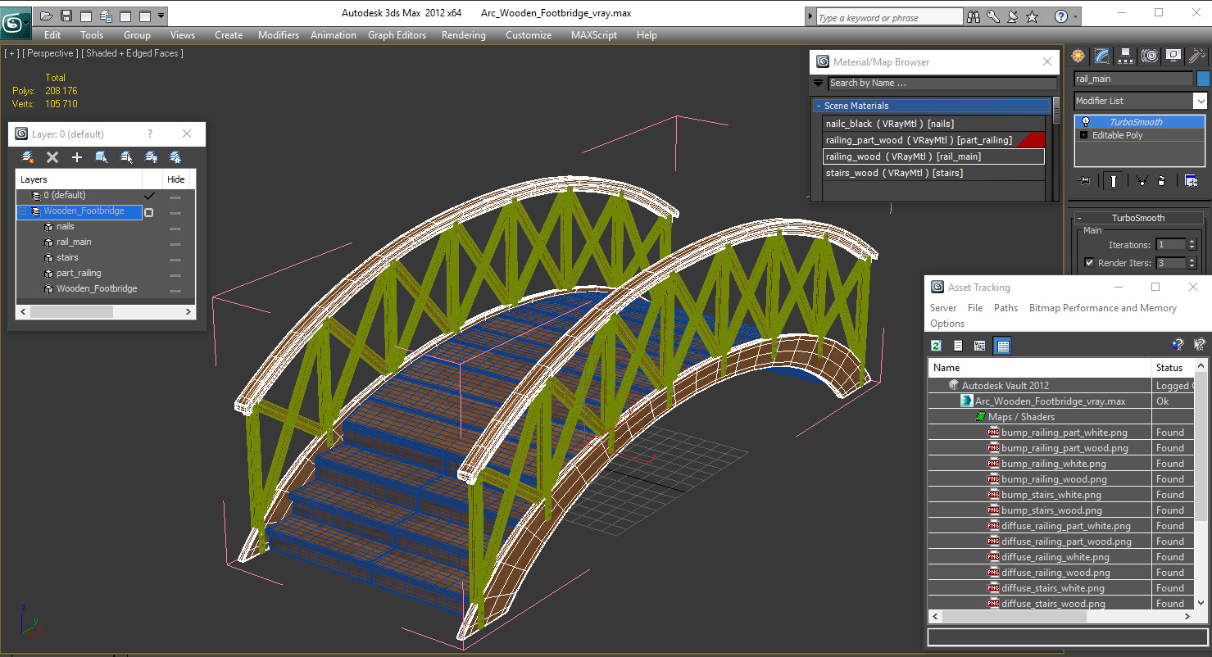Open Paths menu in Asset Tracking

pyautogui.click(x=1005, y=308)
